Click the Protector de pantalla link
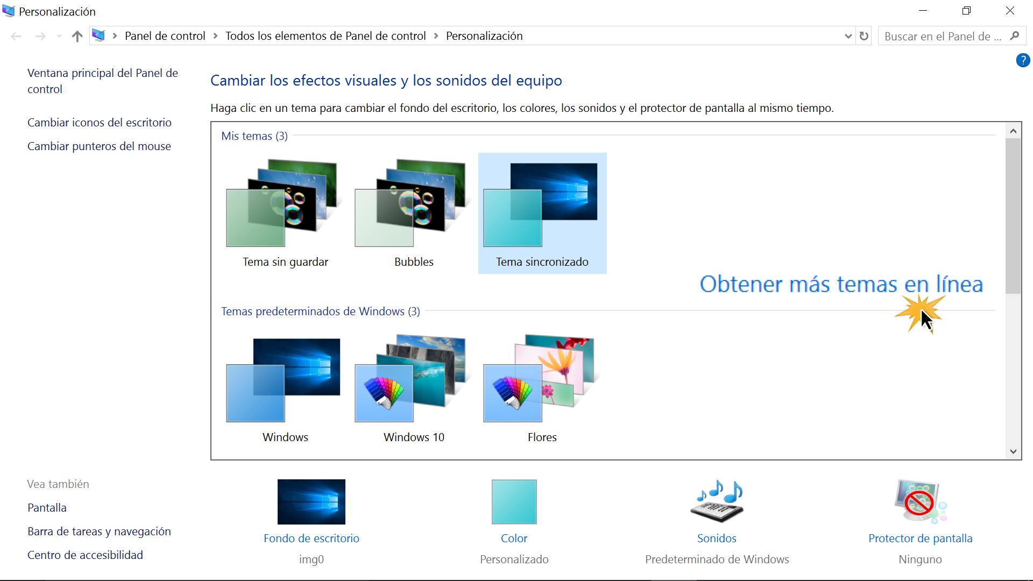This screenshot has height=581, width=1033. 921,539
